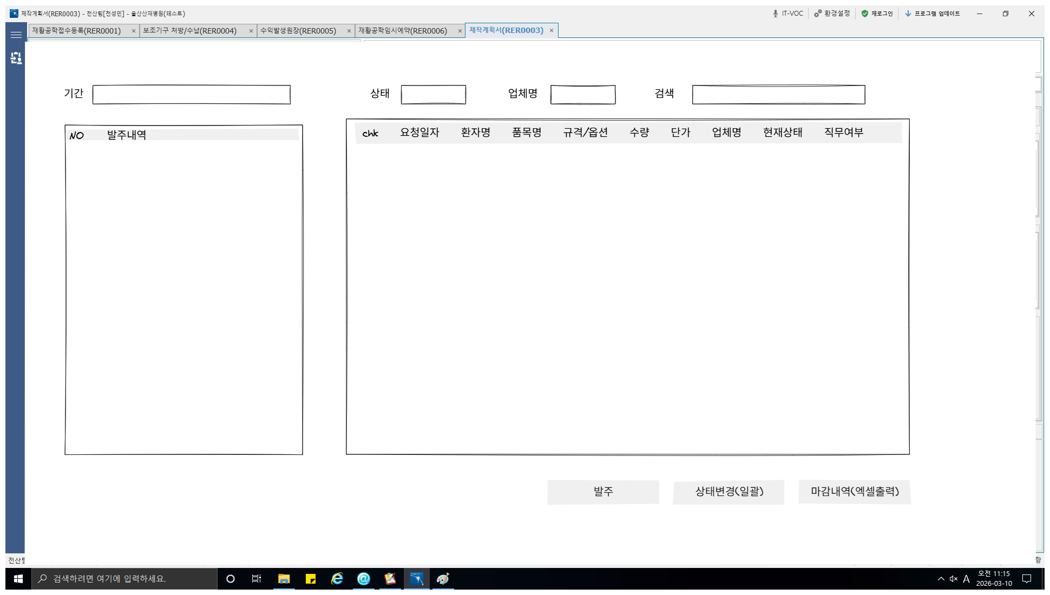Image resolution: width=1050 pixels, height=595 pixels.
Task: Open Sticky Notes from taskbar
Action: click(x=311, y=579)
